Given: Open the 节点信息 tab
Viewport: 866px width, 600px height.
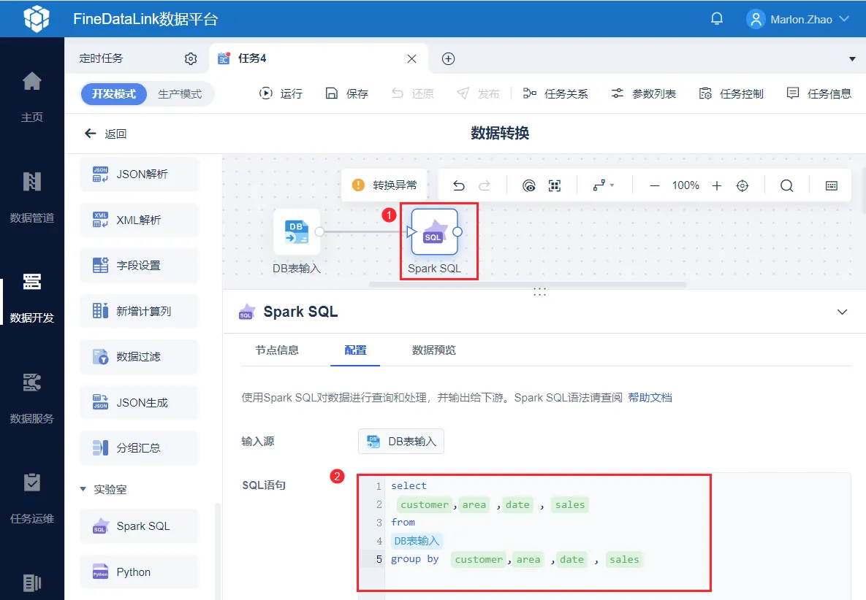Looking at the screenshot, I should pos(277,350).
